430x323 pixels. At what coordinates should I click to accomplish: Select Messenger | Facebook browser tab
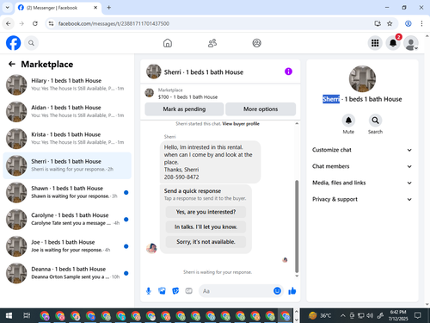58,8
